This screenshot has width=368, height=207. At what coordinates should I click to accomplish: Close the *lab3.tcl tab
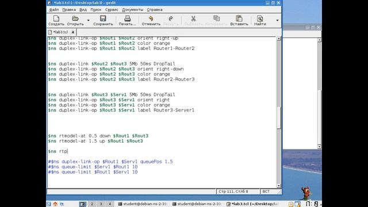coord(73,32)
